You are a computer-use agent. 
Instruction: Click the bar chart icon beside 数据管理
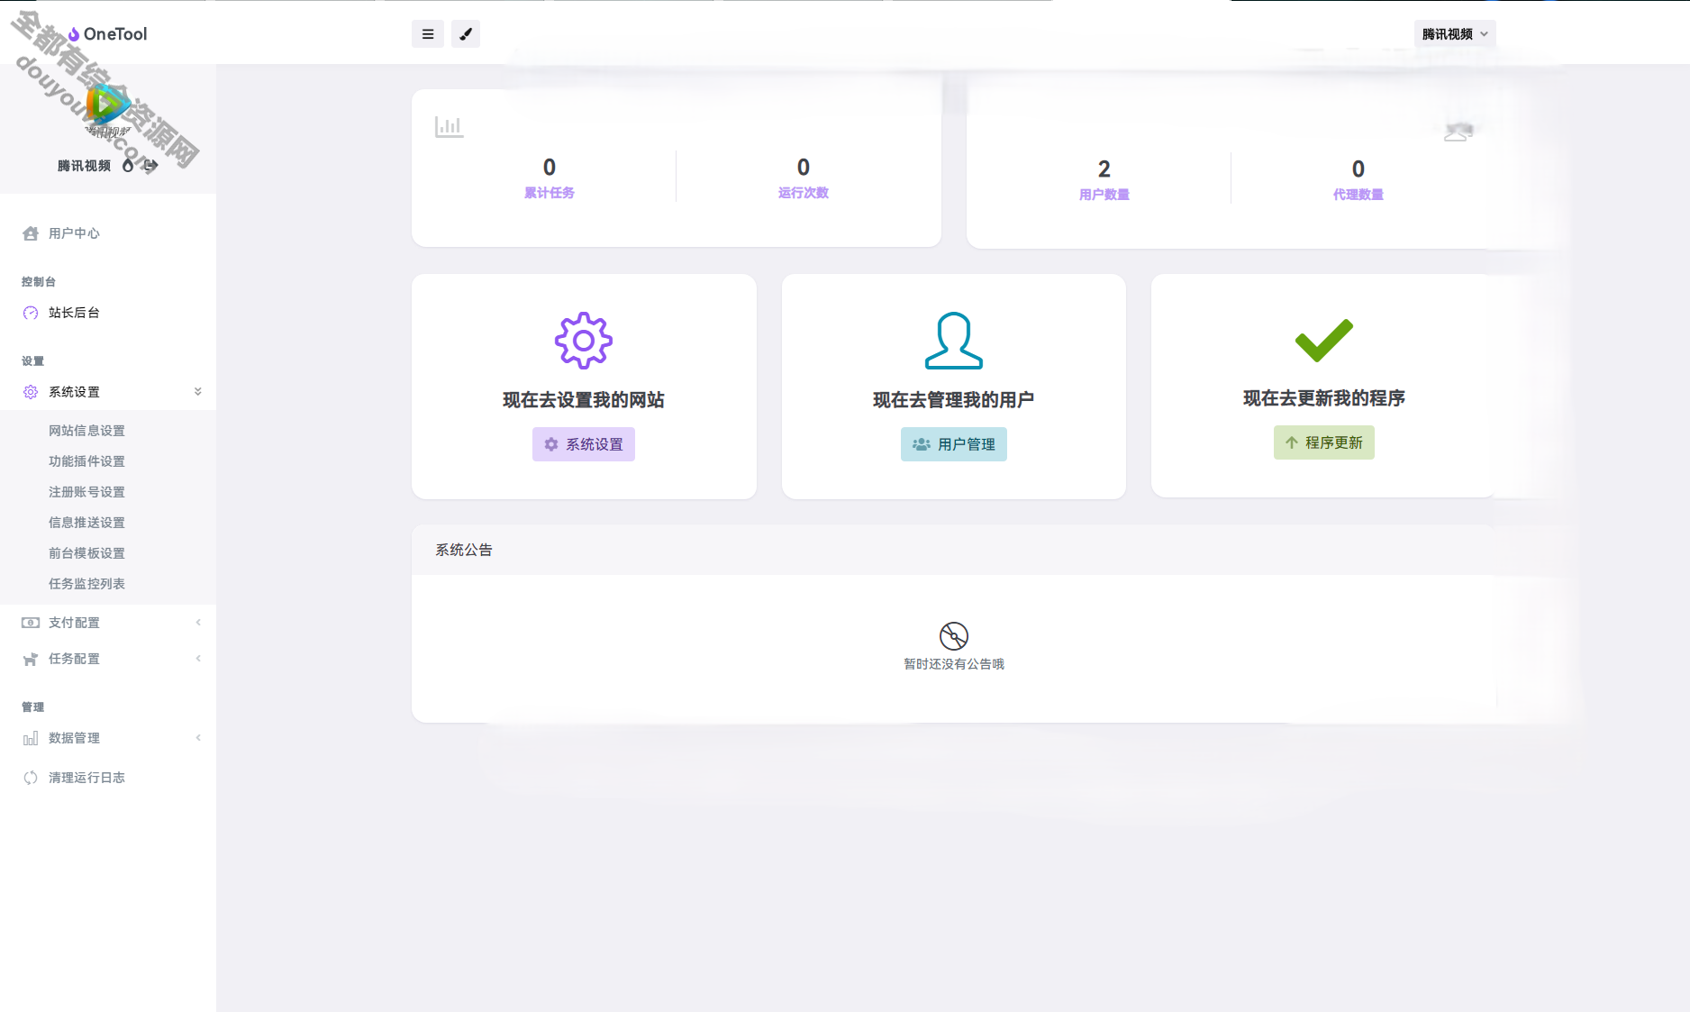pos(31,738)
